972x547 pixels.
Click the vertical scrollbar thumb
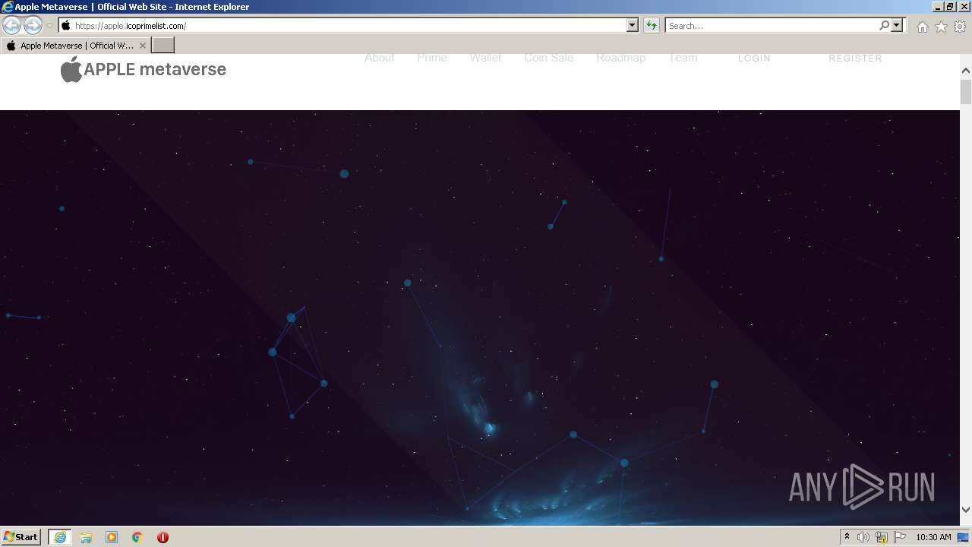pyautogui.click(x=966, y=92)
